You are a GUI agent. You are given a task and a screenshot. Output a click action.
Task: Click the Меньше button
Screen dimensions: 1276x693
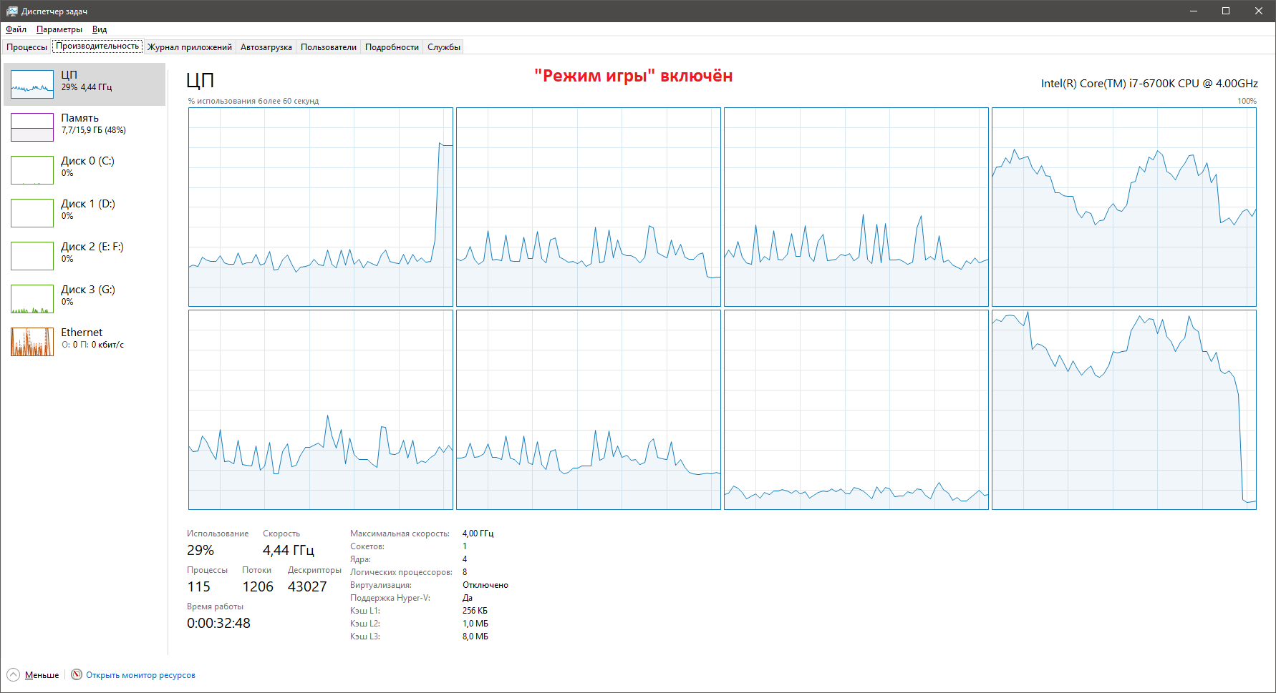[x=42, y=675]
